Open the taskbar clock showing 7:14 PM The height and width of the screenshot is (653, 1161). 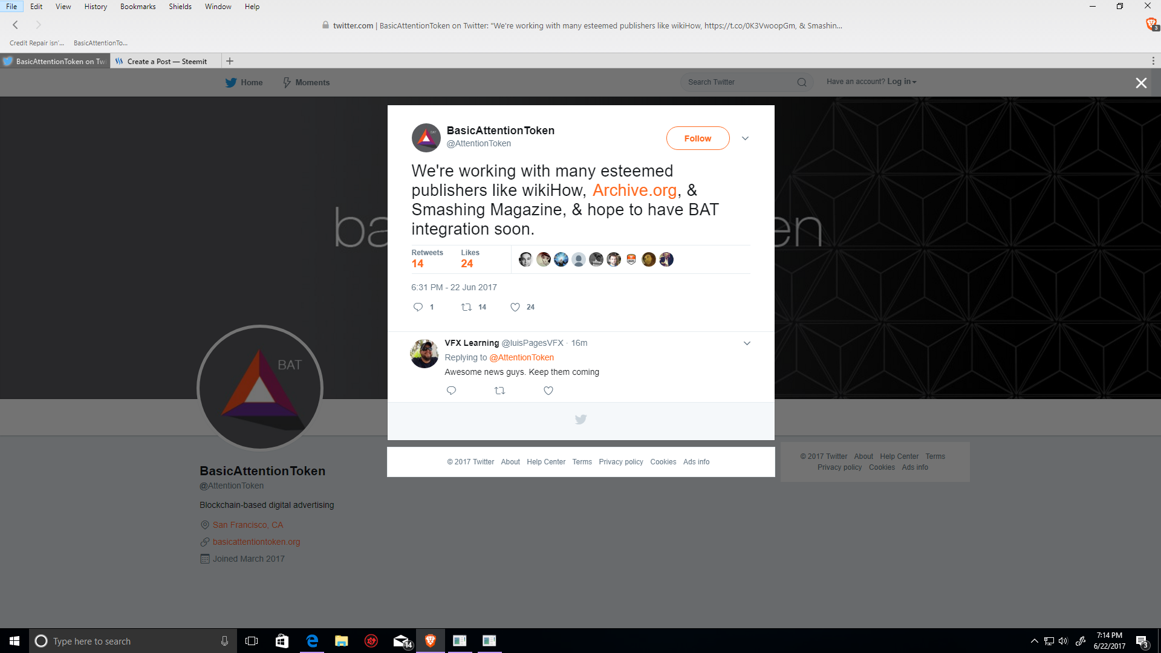click(x=1109, y=641)
